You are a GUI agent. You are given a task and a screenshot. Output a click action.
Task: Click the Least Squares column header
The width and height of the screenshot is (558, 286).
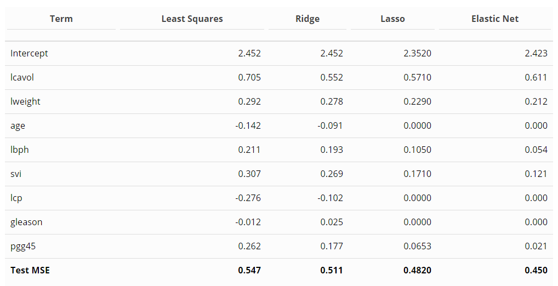(x=192, y=19)
